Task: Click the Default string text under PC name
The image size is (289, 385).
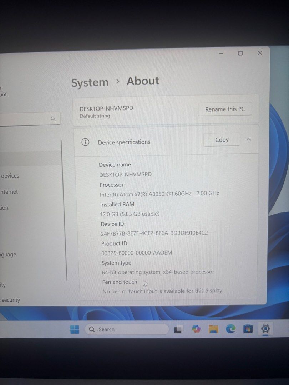Action: (95, 116)
